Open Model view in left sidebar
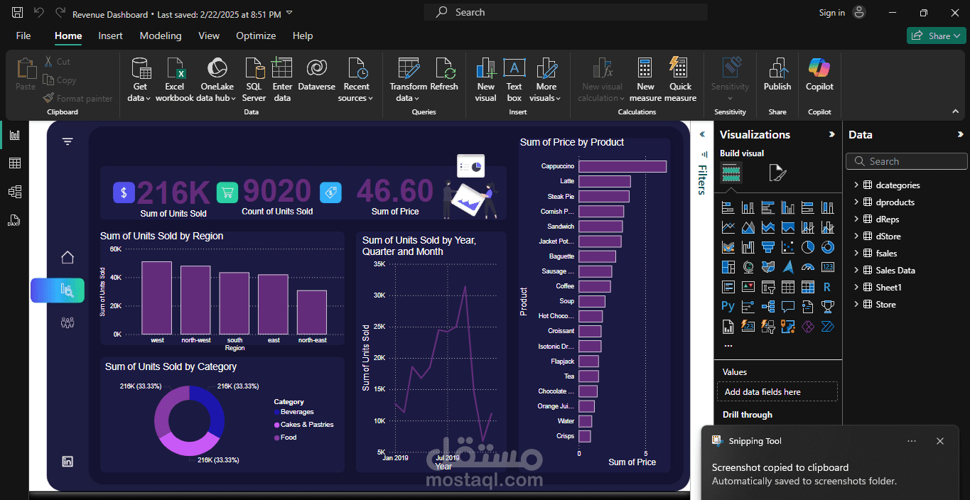This screenshot has width=970, height=500. [14, 192]
